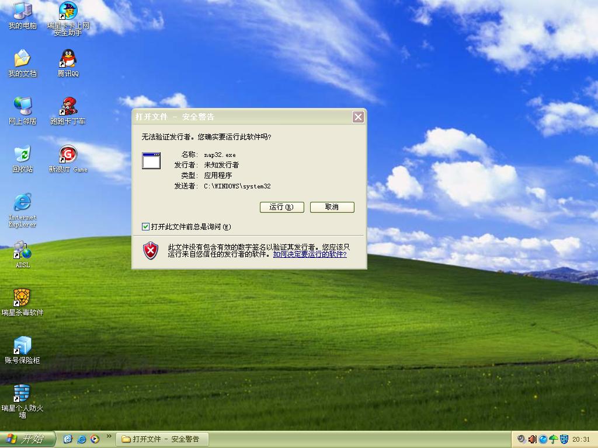Click the 腾讯QQ penguin icon
This screenshot has height=448, width=598.
click(x=68, y=58)
